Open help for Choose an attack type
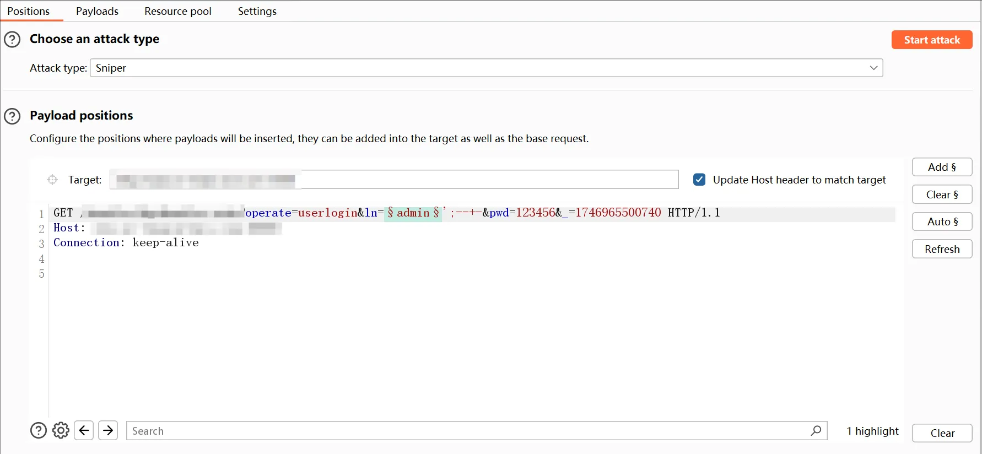 click(12, 40)
